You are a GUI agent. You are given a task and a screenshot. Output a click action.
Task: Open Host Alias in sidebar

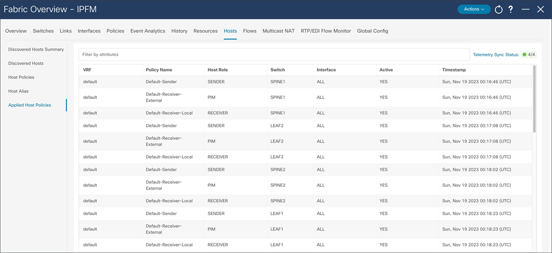pos(19,91)
